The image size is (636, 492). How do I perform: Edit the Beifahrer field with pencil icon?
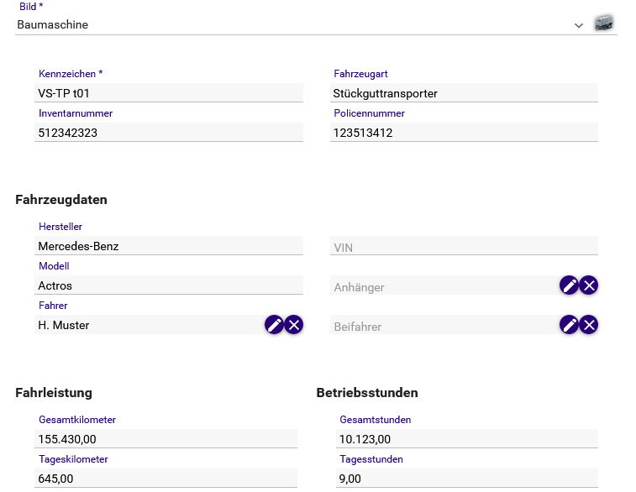tap(569, 325)
